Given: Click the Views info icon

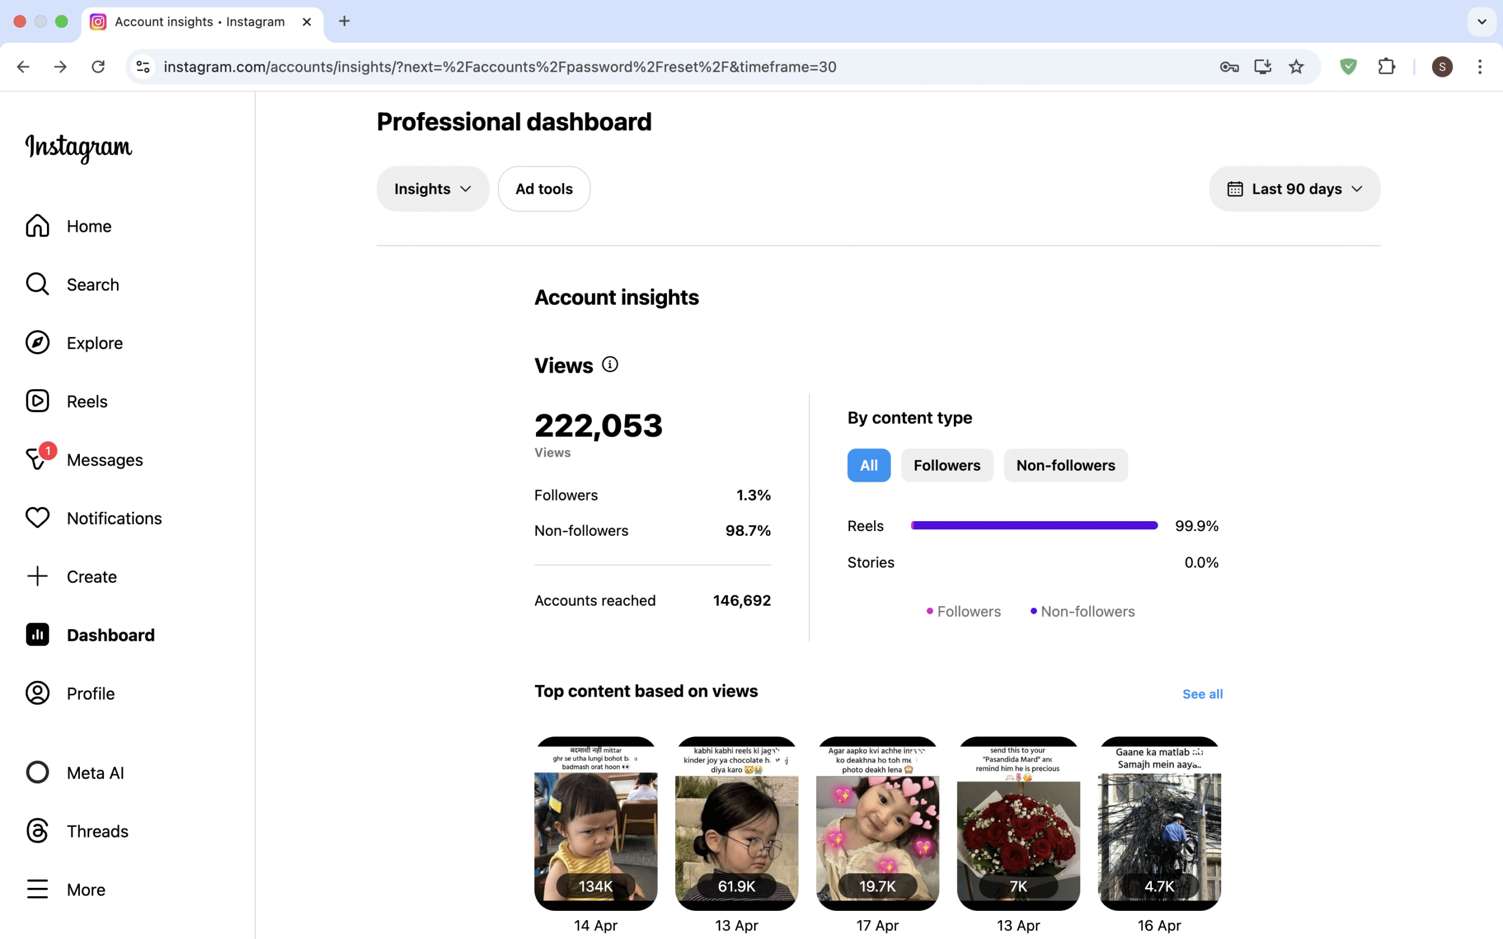Looking at the screenshot, I should [x=610, y=364].
